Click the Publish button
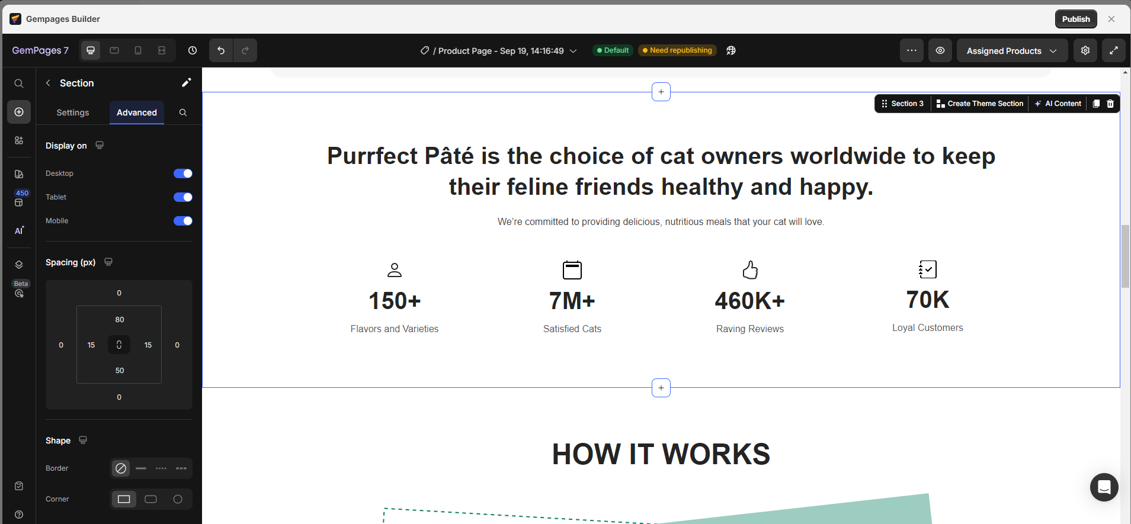 1075,19
